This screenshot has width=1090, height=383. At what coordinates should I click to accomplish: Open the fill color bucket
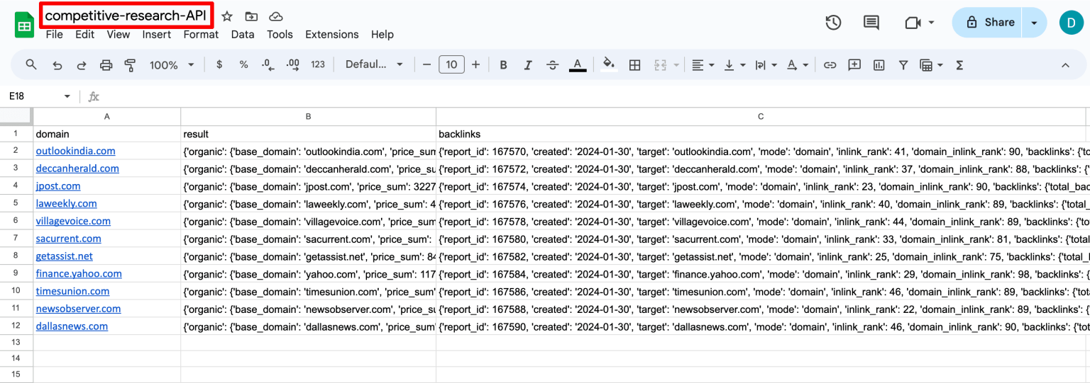click(609, 65)
